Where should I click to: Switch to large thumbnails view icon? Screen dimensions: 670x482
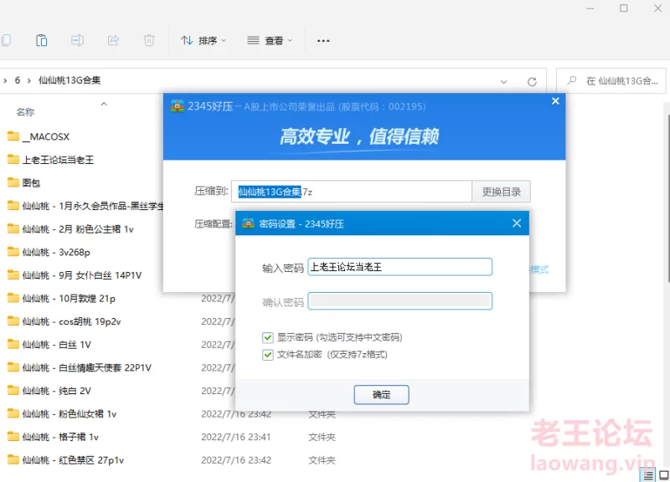pos(663,475)
